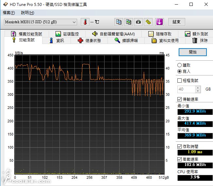The width and height of the screenshot is (213, 186).
Task: Switch to the 檔案效能測試 tab
Action: [27, 34]
